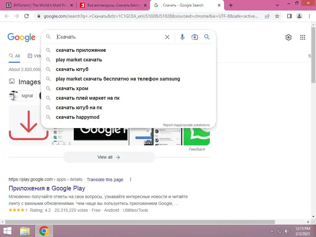Open the Chrome three-dot menu
The width and height of the screenshot is (316, 237).
309,16
